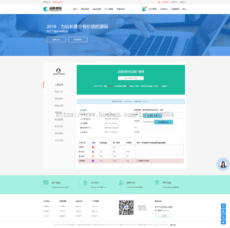Image resolution: width=230 pixels, height=228 pixels.
Task: Click the 绑定即送10元 phone button
Action: pyautogui.click(x=163, y=122)
